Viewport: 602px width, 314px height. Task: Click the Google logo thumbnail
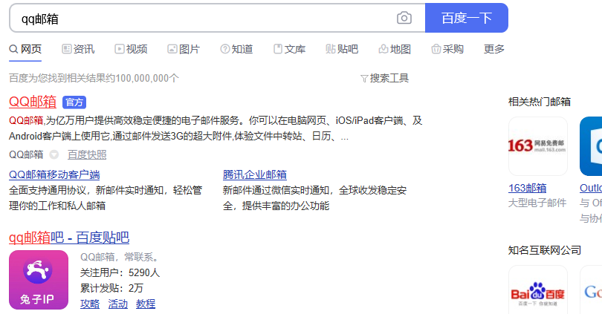point(592,290)
